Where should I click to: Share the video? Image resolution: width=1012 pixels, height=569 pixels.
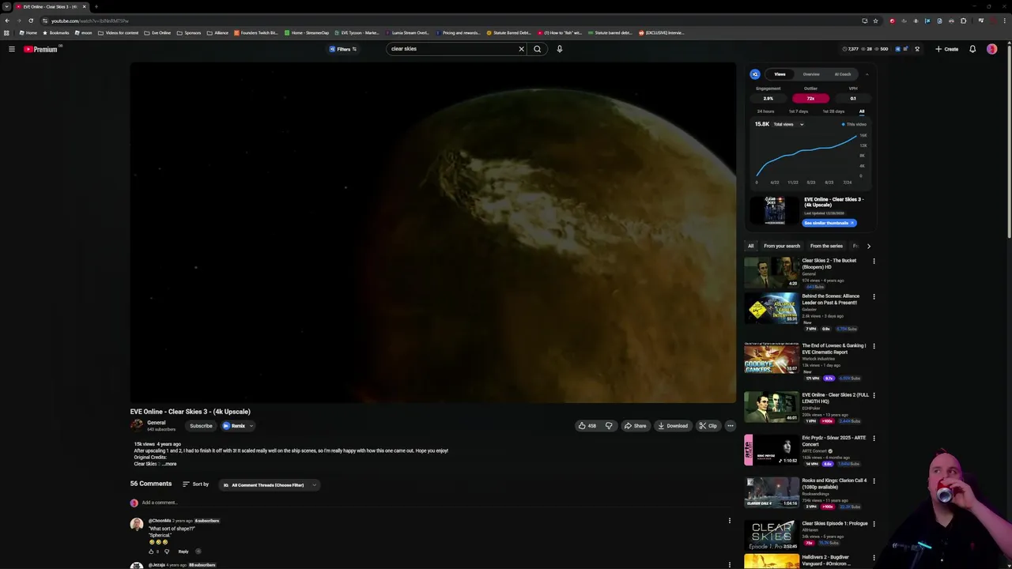point(635,426)
